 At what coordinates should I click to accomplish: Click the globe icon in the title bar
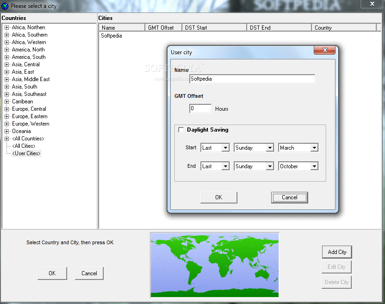point(5,4)
